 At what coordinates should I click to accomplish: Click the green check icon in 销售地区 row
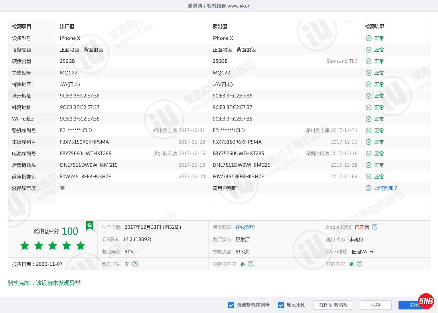tap(369, 84)
